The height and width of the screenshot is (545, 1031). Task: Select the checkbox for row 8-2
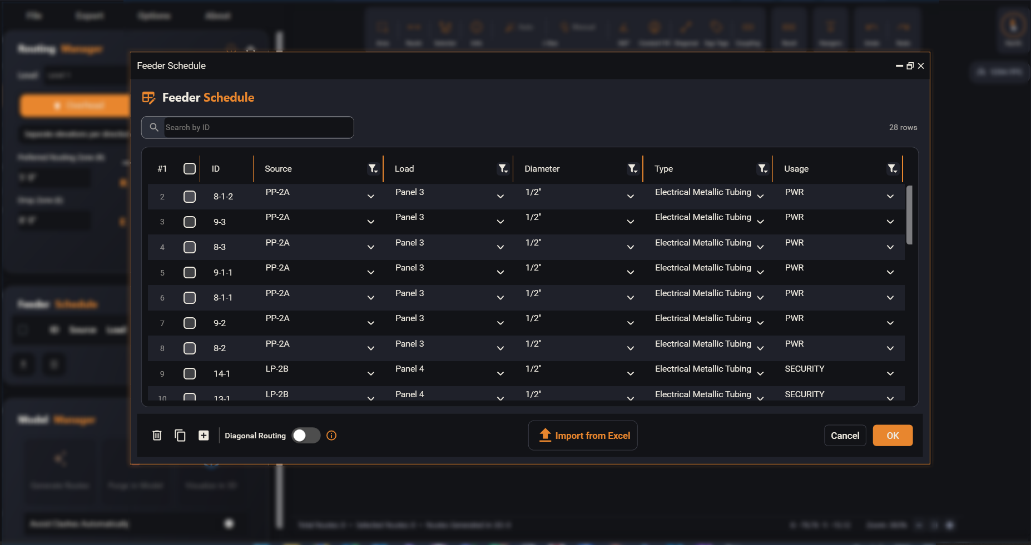pos(190,348)
